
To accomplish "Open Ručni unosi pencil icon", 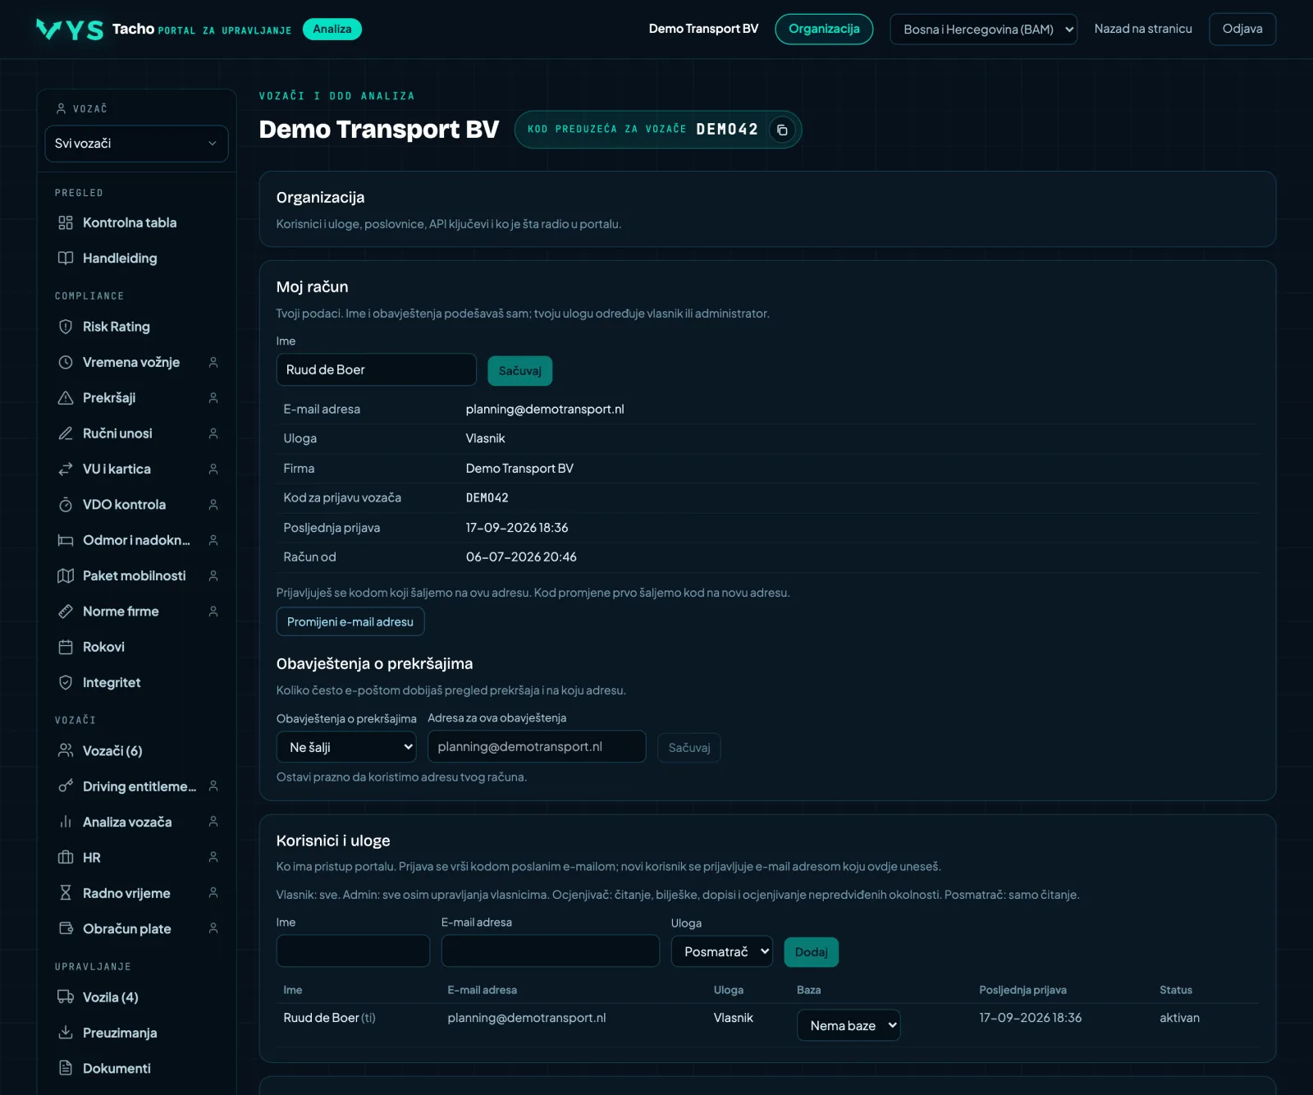I will (66, 433).
